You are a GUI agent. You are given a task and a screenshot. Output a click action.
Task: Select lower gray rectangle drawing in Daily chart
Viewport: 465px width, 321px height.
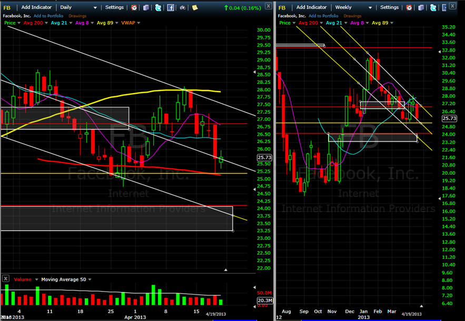[x=117, y=218]
